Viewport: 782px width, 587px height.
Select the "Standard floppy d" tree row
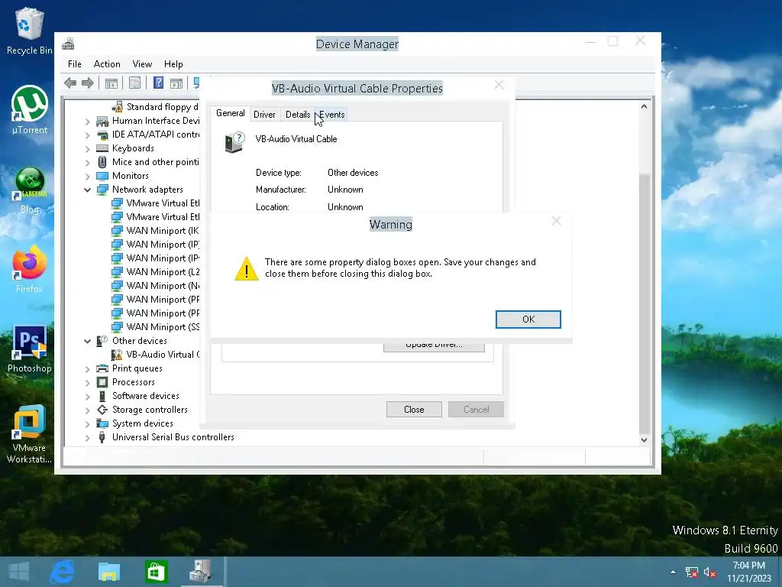155,107
